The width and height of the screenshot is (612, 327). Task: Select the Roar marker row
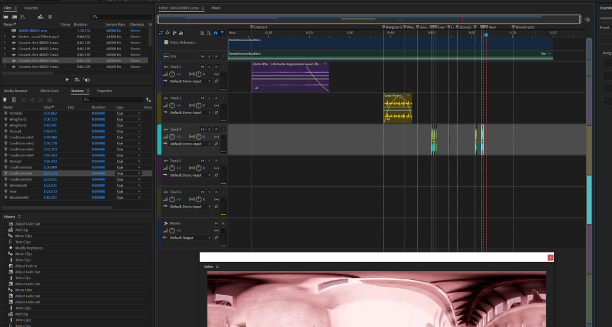(36, 191)
